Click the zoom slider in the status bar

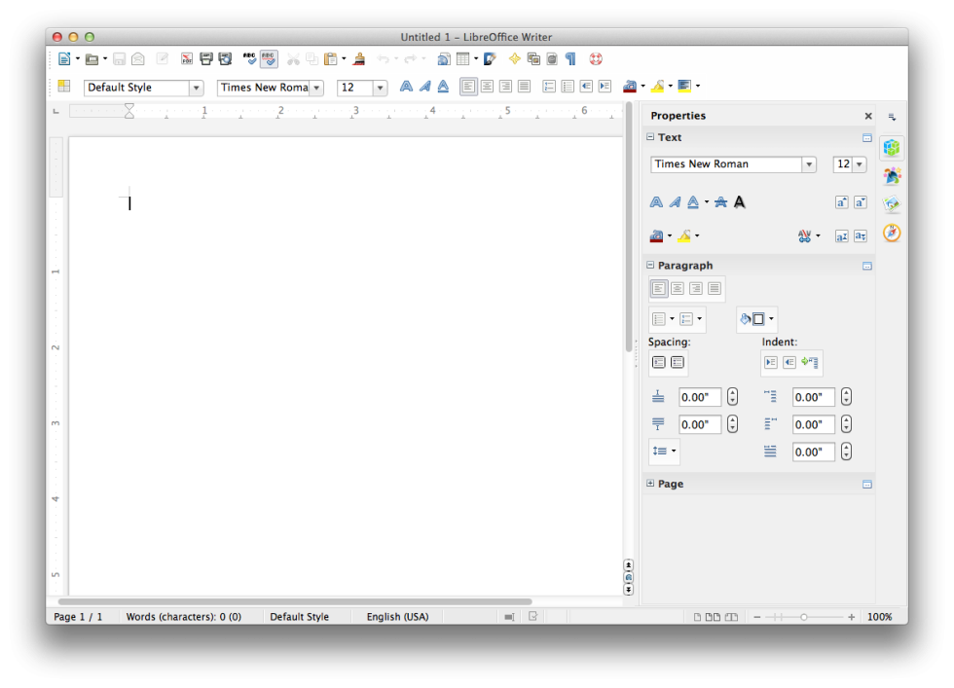coord(802,616)
